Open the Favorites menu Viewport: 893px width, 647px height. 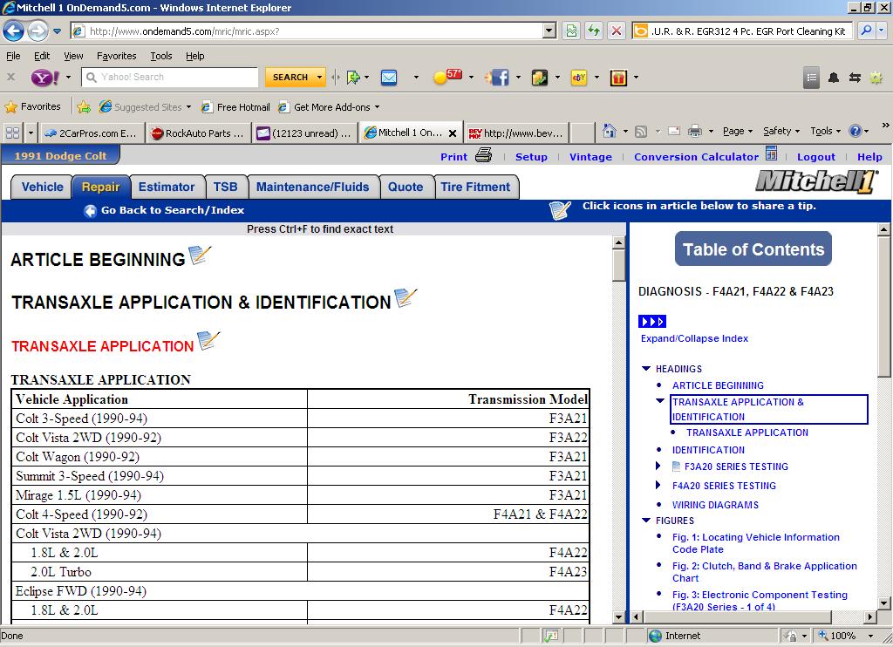coord(116,56)
